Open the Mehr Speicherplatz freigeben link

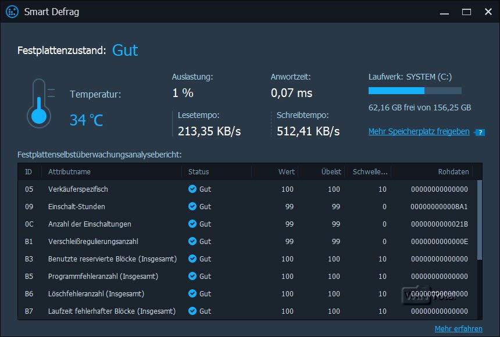(419, 131)
